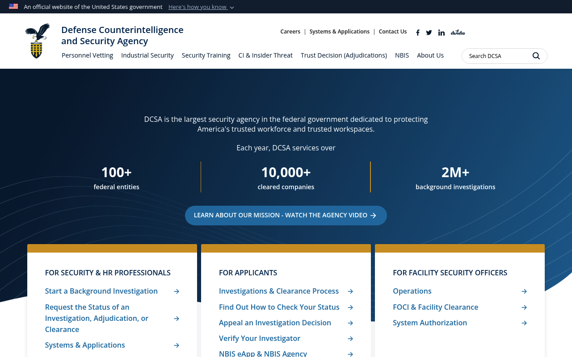Click the 100+ federal entities statistic
The image size is (572, 357).
117,178
